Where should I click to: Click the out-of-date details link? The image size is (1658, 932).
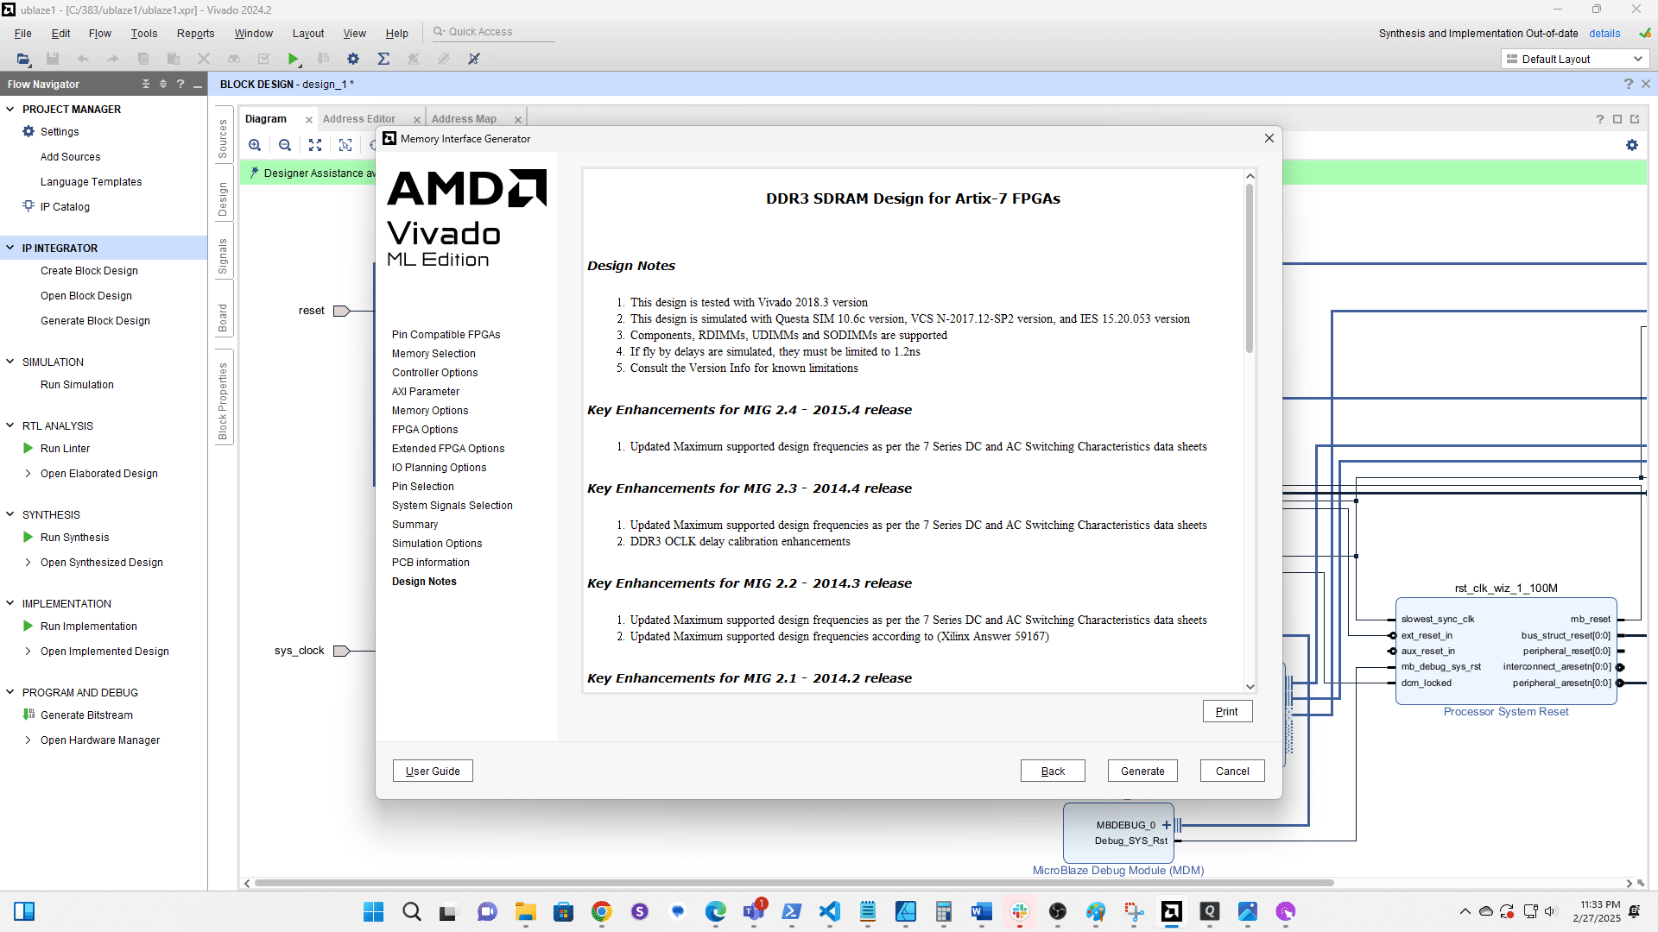[1604, 33]
